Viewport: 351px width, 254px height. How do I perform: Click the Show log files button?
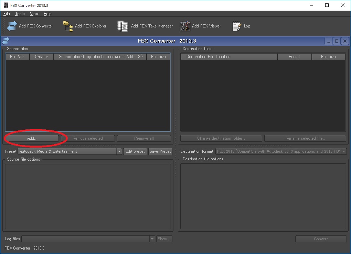[164, 239]
